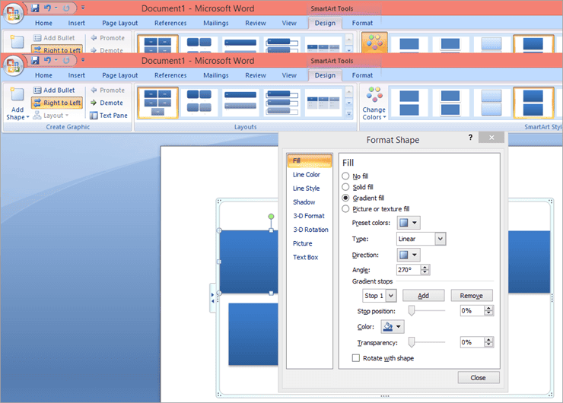
Task: Click the Stop position 0% field
Action: [472, 311]
